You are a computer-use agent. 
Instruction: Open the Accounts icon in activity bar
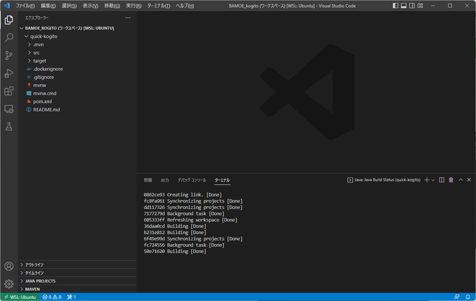pos(9,266)
